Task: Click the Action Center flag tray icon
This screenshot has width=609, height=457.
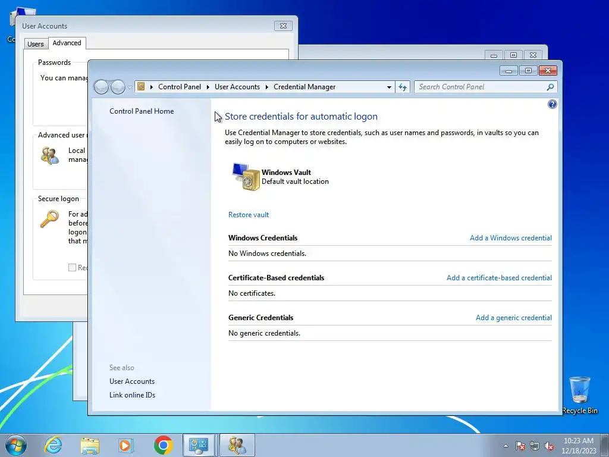Action: 520,446
